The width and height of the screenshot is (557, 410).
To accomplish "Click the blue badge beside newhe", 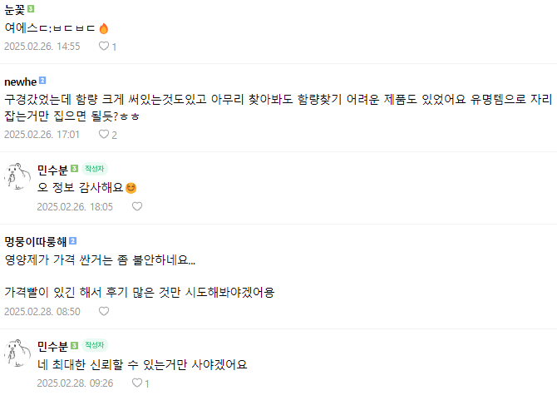I will [x=42, y=81].
